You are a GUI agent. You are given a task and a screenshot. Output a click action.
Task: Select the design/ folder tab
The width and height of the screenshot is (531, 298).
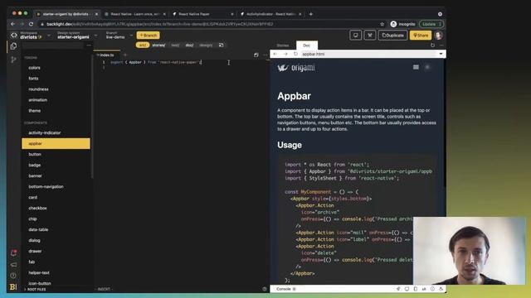pyautogui.click(x=206, y=45)
